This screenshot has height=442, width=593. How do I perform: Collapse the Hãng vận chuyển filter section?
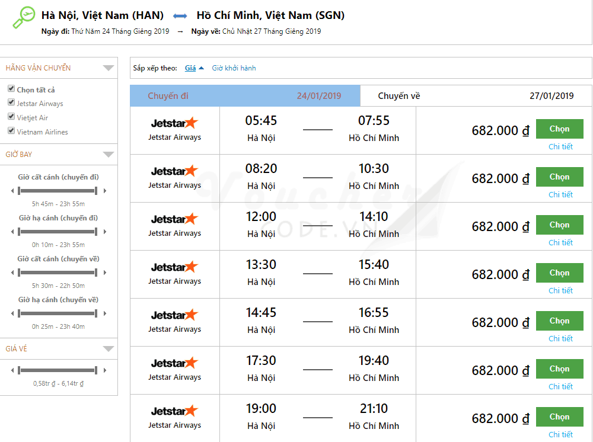tap(108, 68)
